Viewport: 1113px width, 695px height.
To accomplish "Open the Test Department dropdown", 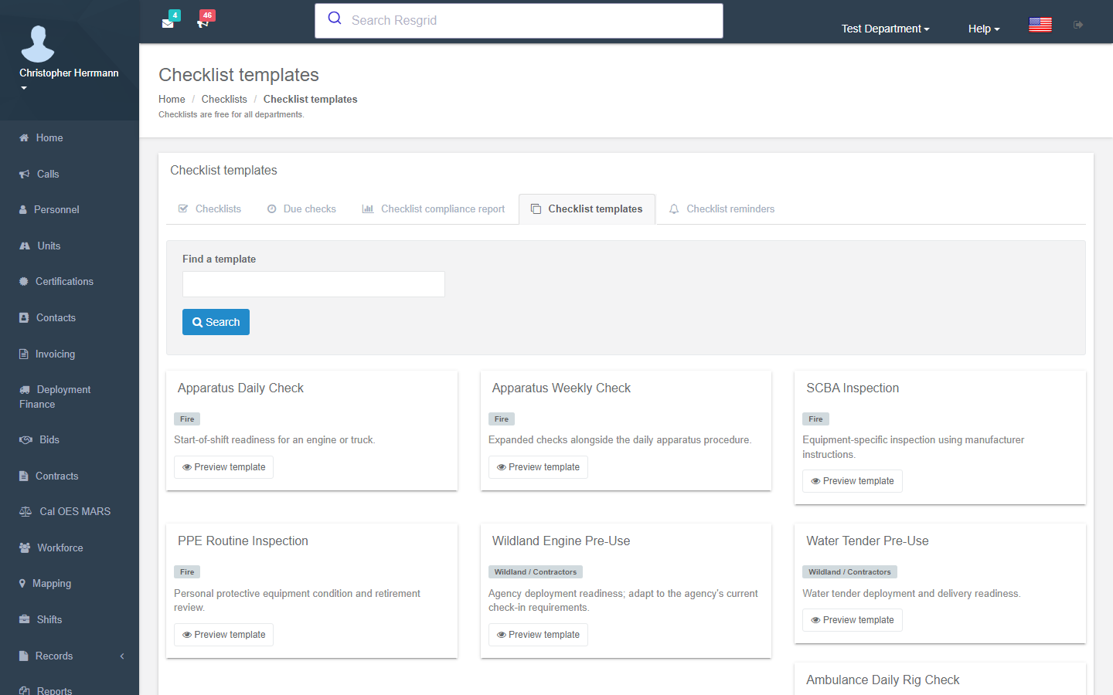I will pos(885,29).
